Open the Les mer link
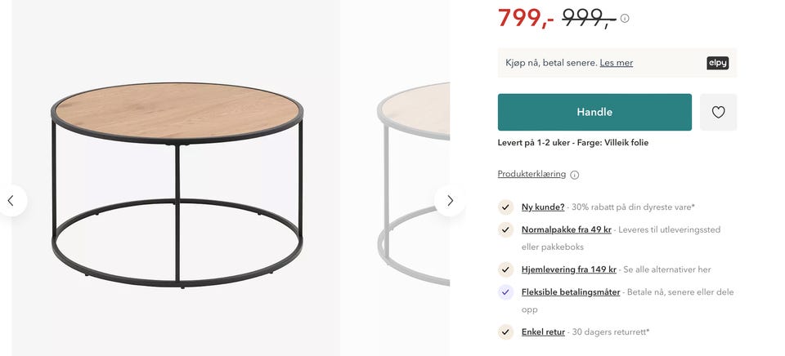Screen dimensions: 785x356 point(616,63)
